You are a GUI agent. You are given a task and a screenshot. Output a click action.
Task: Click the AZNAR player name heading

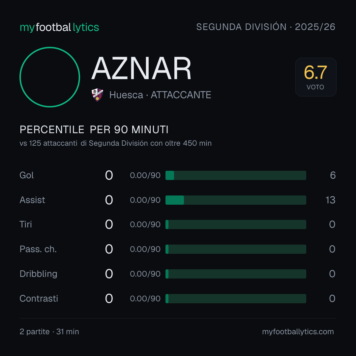point(141,68)
